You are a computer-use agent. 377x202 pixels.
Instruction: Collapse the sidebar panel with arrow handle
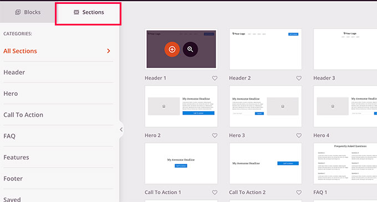(x=121, y=130)
